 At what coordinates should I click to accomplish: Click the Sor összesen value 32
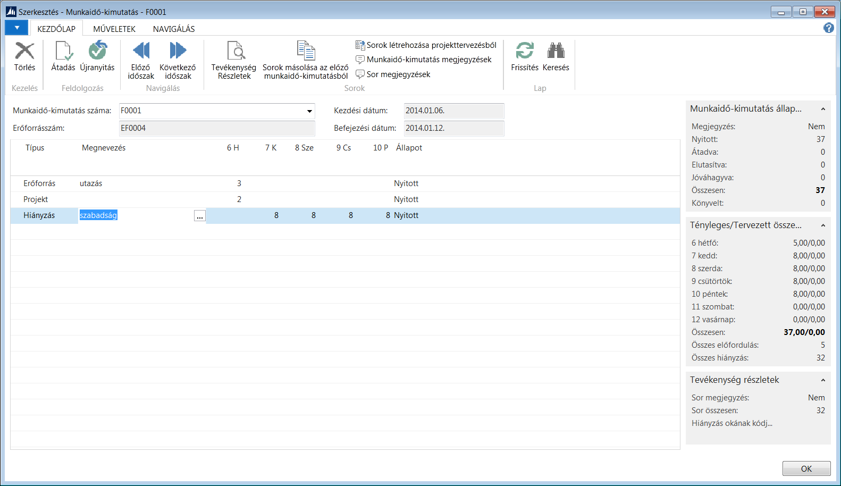(821, 410)
